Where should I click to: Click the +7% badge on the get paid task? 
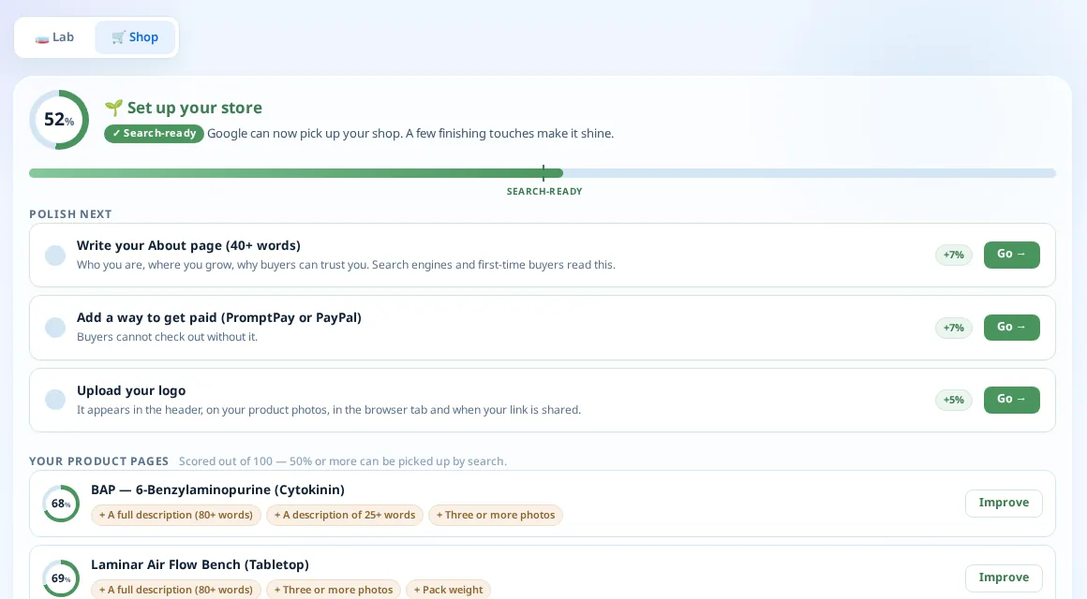953,328
